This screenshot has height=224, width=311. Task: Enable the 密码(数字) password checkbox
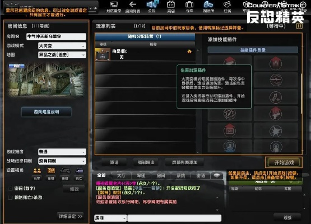click(x=10, y=188)
